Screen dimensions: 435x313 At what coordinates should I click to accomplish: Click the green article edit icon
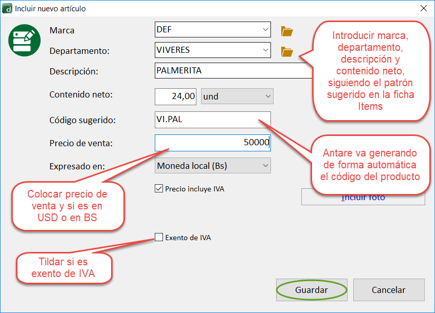[x=24, y=41]
